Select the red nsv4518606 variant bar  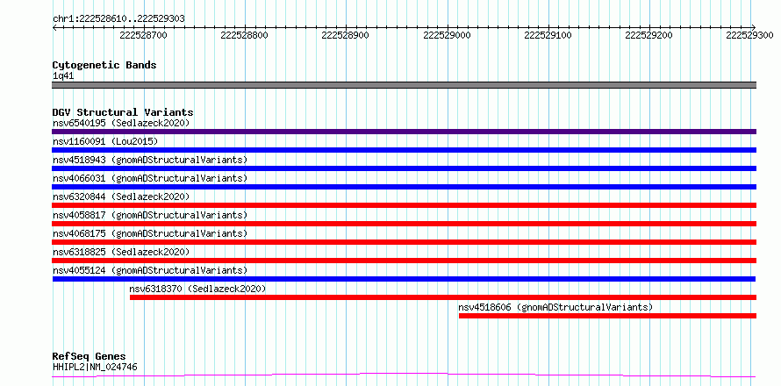point(607,316)
